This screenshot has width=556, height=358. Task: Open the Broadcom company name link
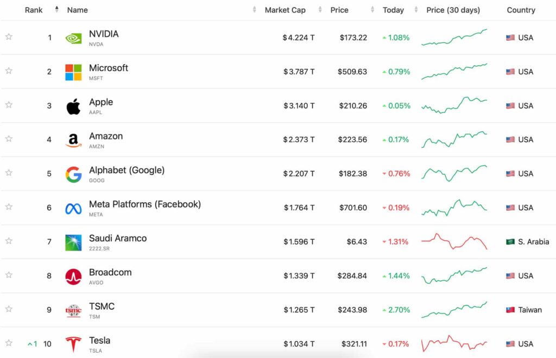pos(110,273)
